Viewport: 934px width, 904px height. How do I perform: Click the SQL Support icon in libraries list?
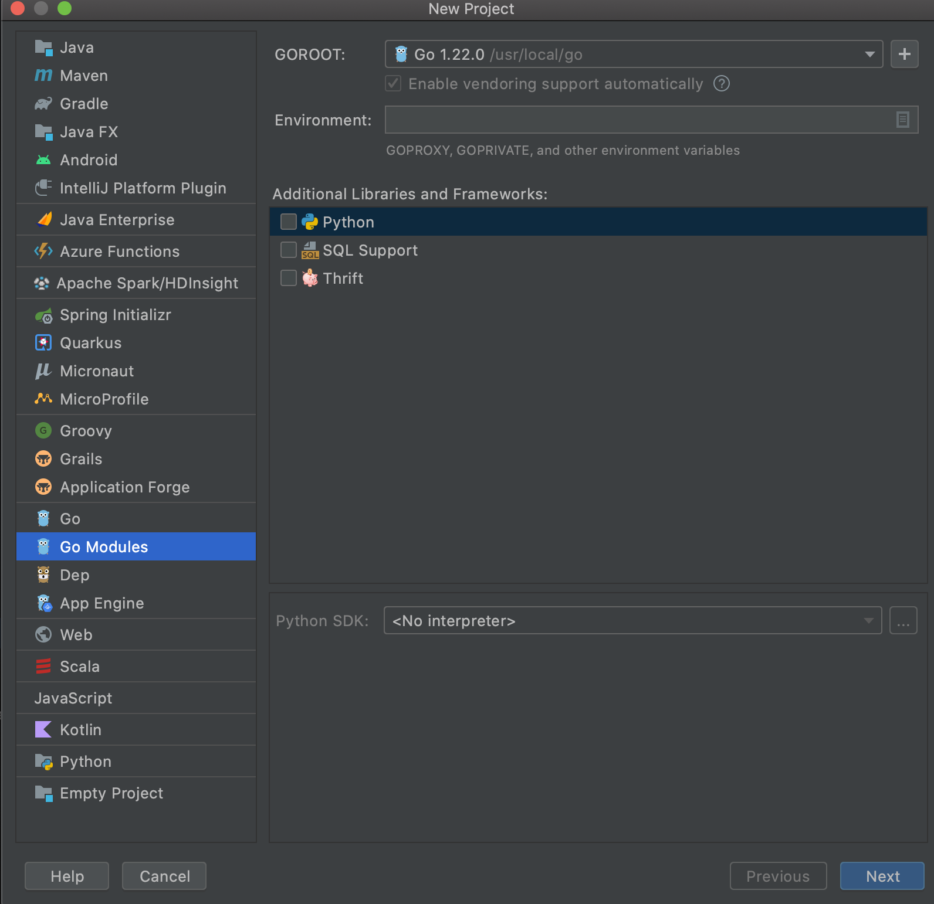click(x=310, y=250)
